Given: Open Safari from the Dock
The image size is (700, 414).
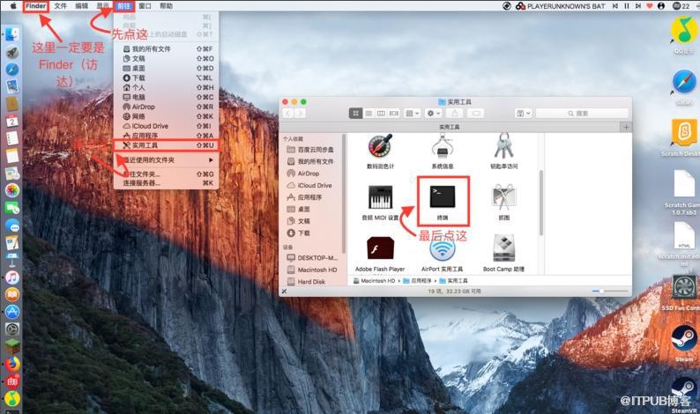Looking at the screenshot, I should [x=12, y=70].
